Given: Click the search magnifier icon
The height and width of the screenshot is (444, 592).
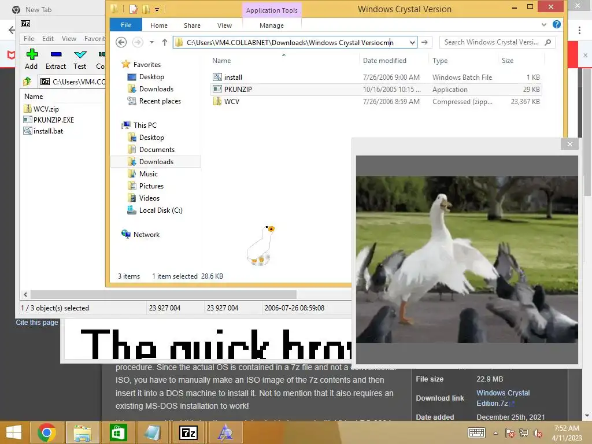Looking at the screenshot, I should click(x=548, y=42).
